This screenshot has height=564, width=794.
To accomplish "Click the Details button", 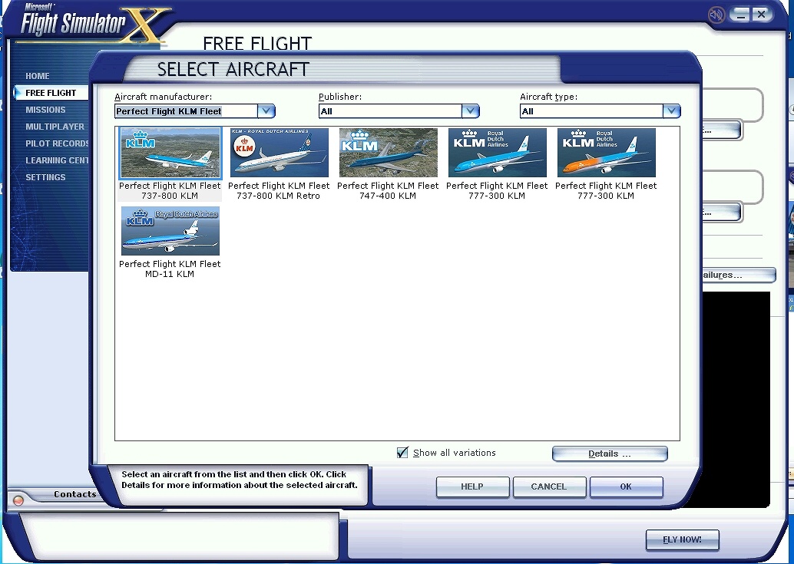I will (610, 454).
